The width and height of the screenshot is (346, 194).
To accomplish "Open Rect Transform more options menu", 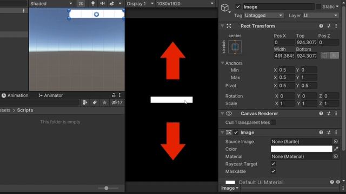I will (x=336, y=26).
